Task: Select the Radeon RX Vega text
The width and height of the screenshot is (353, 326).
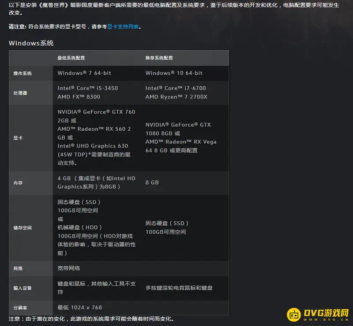Action: click(x=191, y=142)
